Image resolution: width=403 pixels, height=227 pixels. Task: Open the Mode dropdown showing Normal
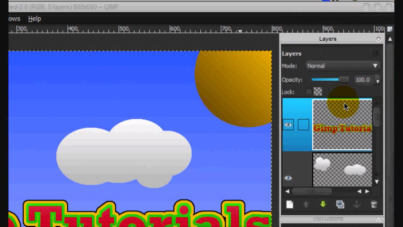[343, 66]
